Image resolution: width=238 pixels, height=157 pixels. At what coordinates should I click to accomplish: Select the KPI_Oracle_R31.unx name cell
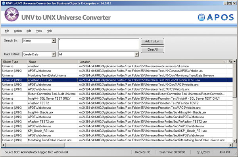coord(52,131)
